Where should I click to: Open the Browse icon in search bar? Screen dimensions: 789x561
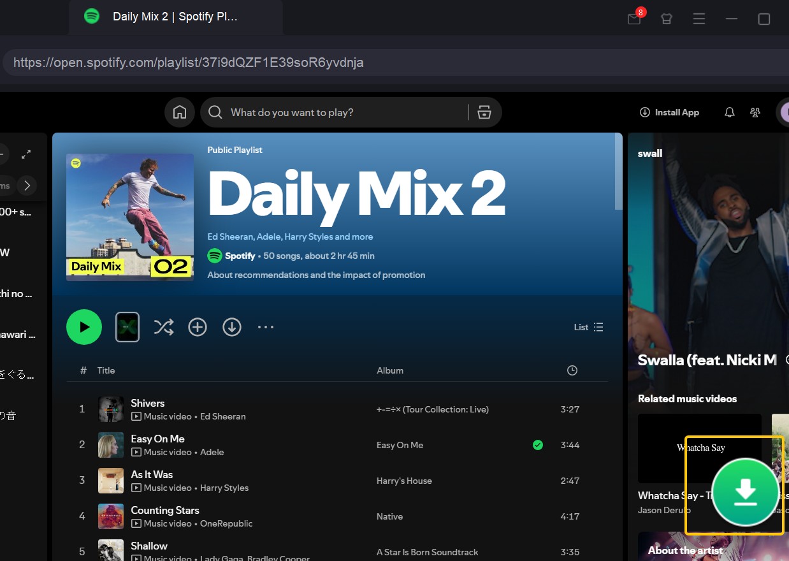(x=484, y=112)
